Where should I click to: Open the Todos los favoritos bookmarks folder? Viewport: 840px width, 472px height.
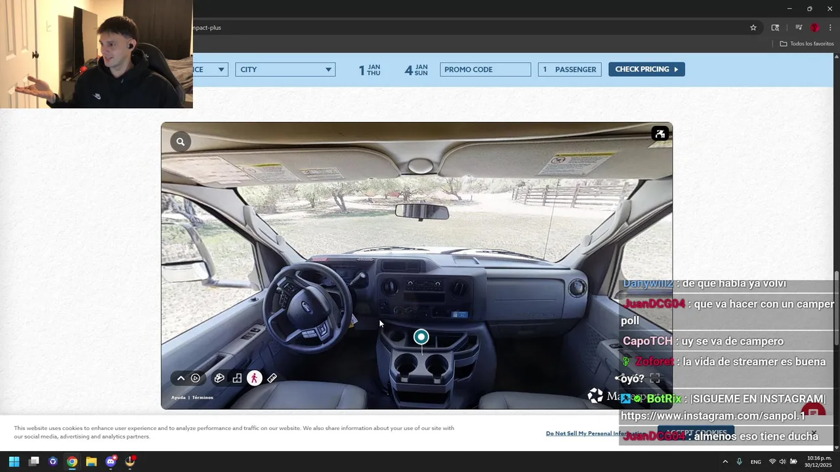click(x=807, y=44)
